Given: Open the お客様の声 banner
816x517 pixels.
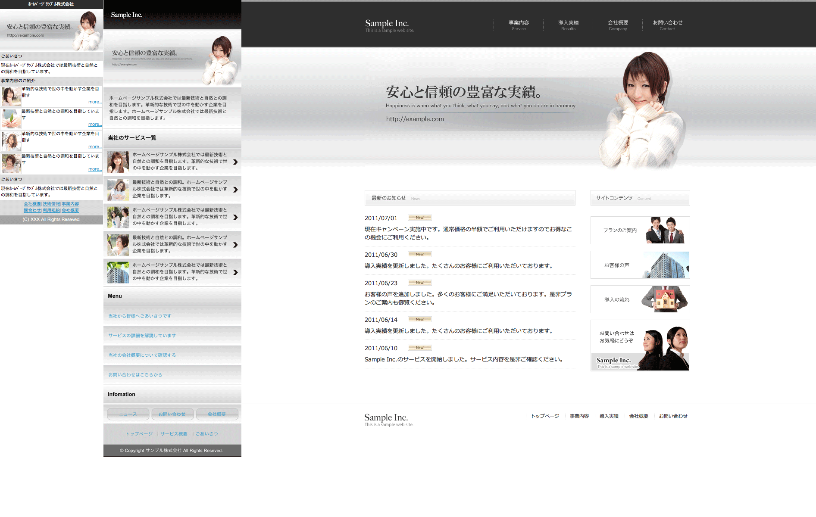Looking at the screenshot, I should (x=640, y=265).
